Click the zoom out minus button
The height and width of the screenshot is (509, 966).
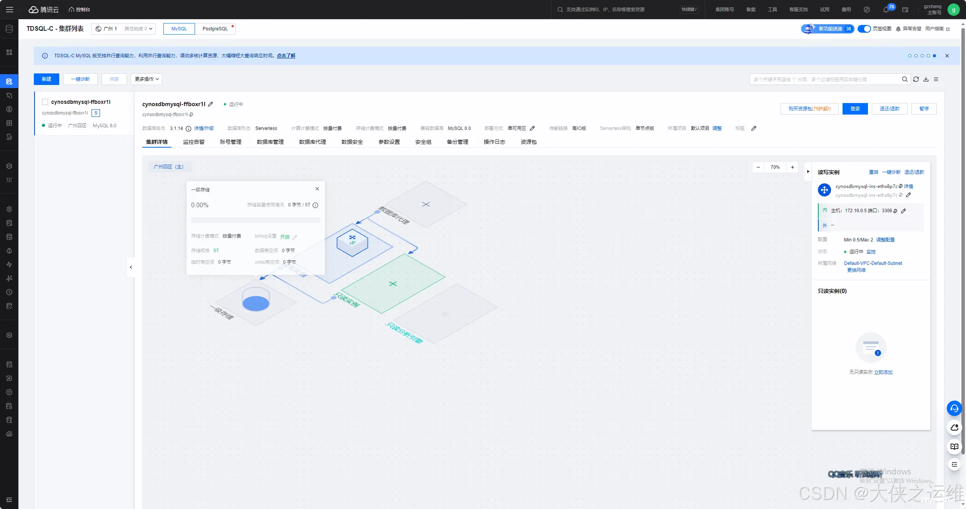(x=758, y=167)
